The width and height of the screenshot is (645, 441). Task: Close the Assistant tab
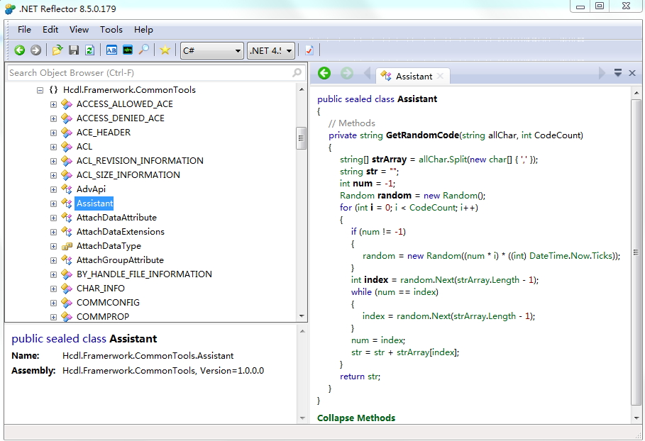440,76
